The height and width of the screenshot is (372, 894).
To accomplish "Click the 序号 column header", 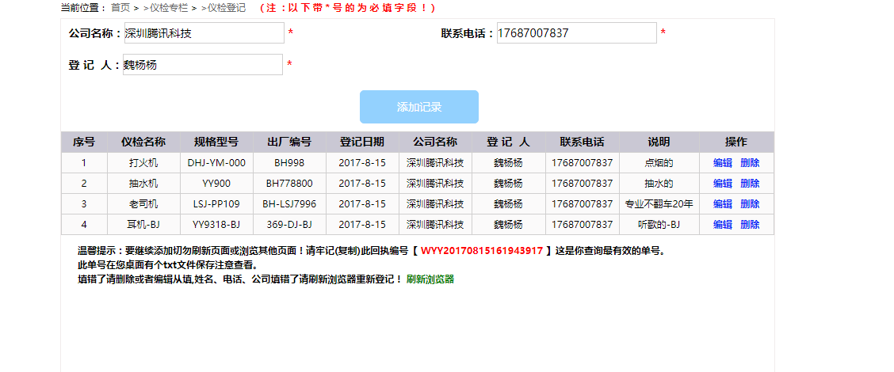I will [84, 142].
